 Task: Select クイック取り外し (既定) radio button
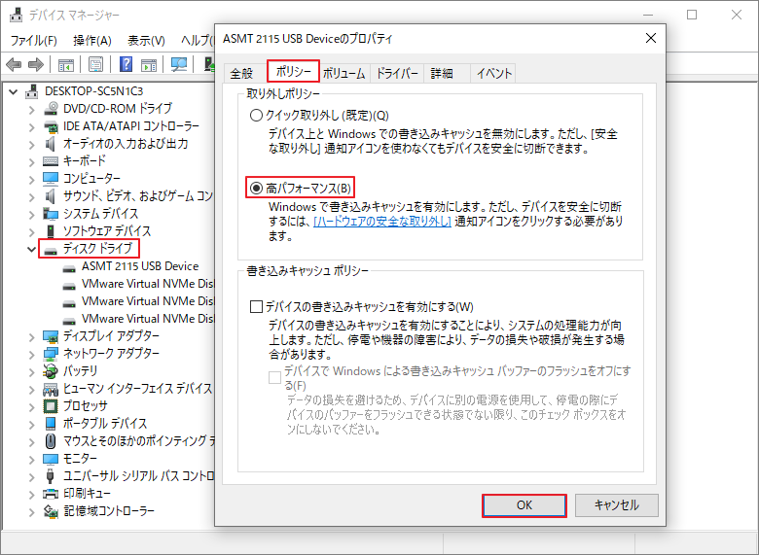click(x=256, y=115)
